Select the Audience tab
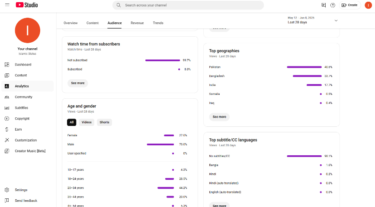375x207 pixels. coord(115,23)
